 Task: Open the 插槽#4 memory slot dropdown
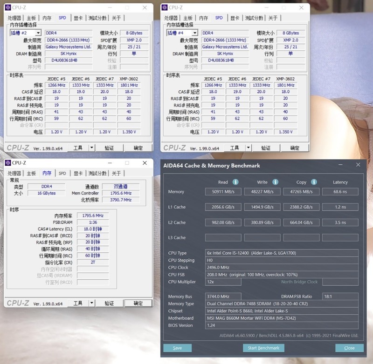coord(182,33)
